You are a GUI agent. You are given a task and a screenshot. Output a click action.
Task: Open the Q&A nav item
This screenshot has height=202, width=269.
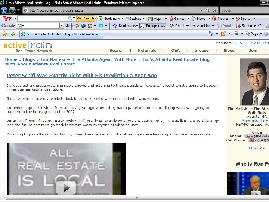pyautogui.click(x=176, y=50)
